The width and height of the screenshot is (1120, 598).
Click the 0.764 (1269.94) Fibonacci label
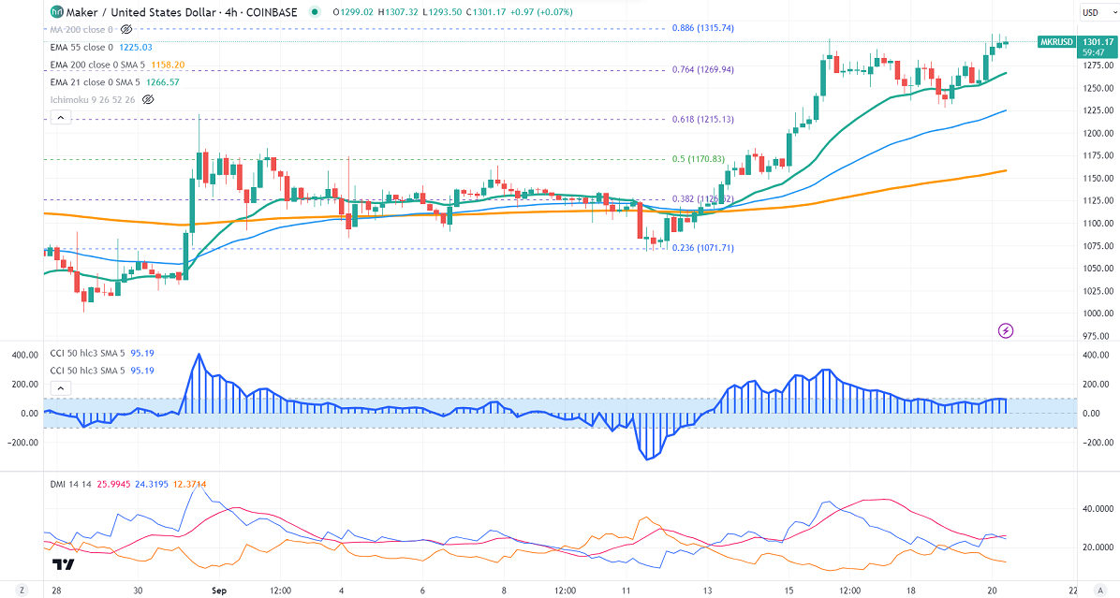click(x=703, y=70)
